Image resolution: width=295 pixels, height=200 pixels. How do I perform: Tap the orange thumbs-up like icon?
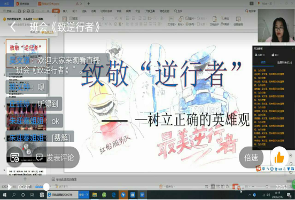280,157
